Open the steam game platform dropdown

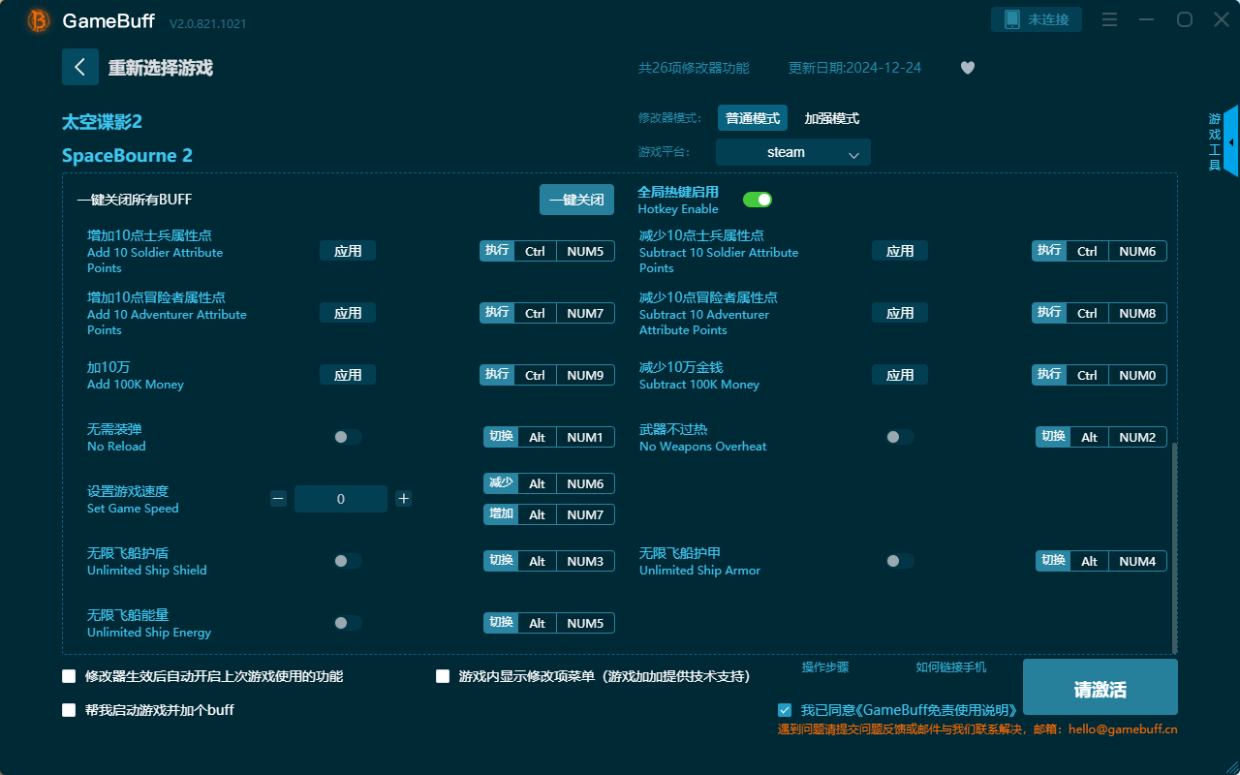tap(792, 152)
